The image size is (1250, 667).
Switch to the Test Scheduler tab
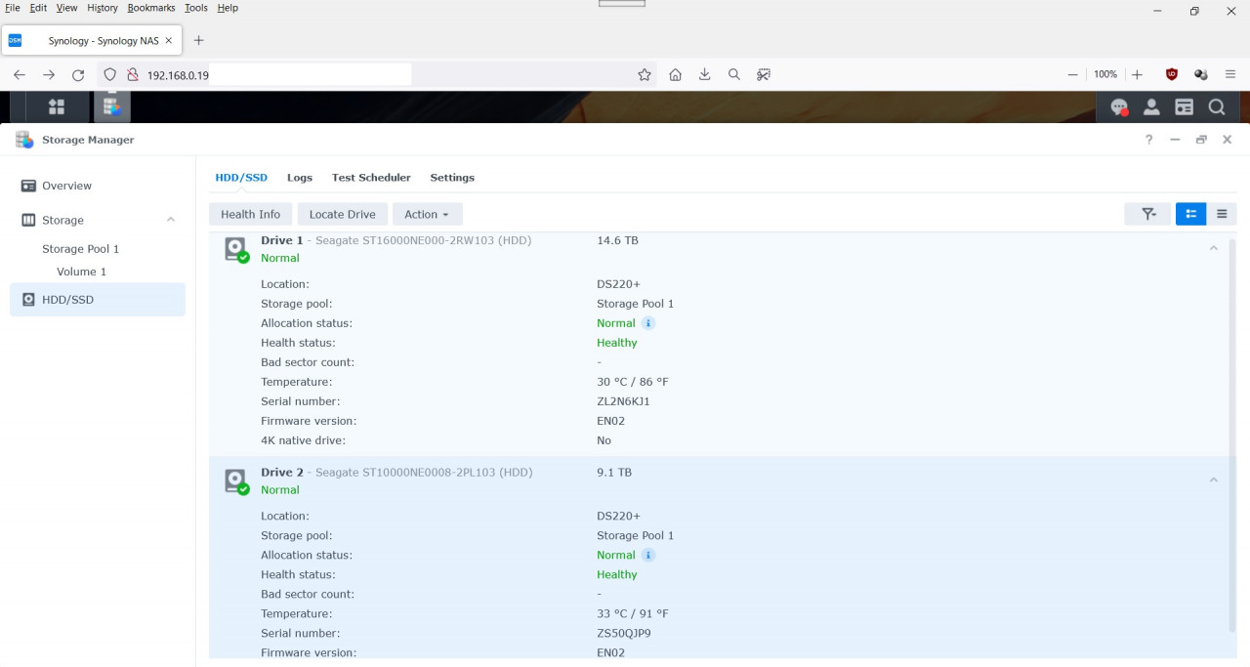pyautogui.click(x=371, y=178)
